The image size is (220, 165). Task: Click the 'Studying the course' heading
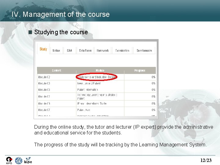(x=61, y=32)
